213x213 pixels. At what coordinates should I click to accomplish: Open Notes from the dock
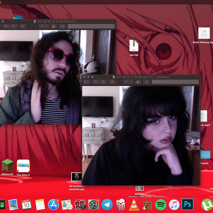40,205
